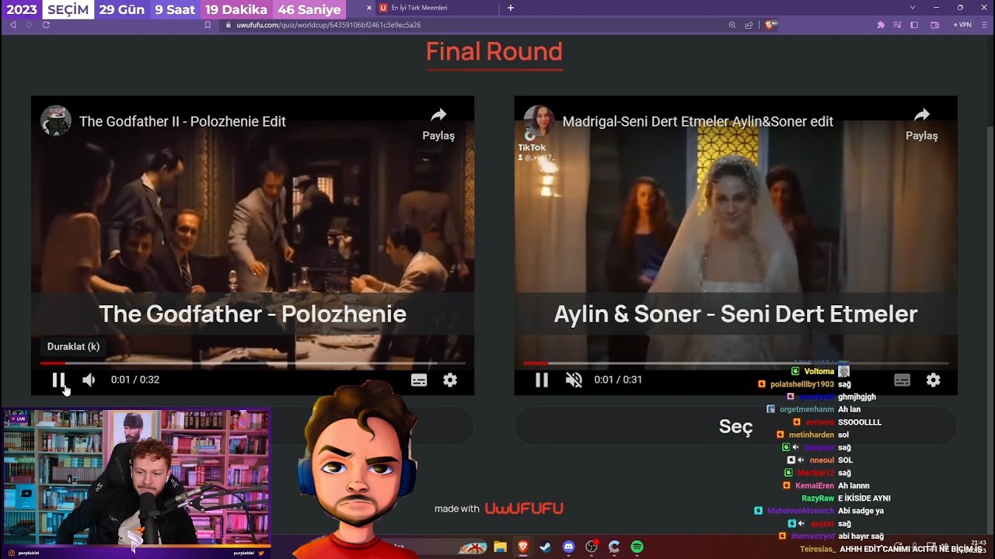Reload the uwufufu page

click(46, 25)
